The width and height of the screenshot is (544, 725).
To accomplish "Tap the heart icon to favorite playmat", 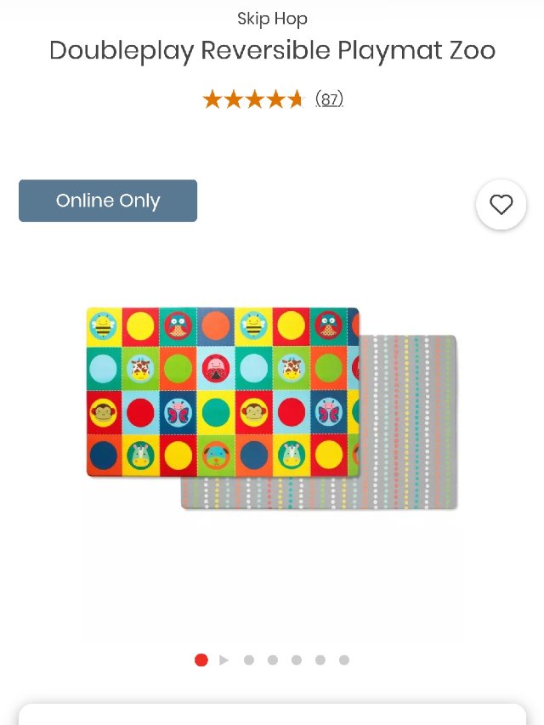I will (x=501, y=204).
